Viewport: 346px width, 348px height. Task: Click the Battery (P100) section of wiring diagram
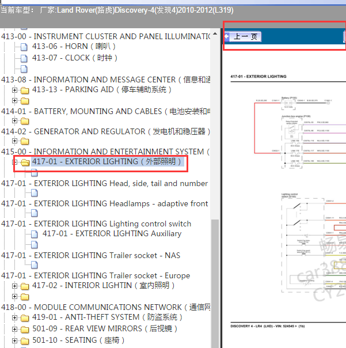tap(288, 103)
